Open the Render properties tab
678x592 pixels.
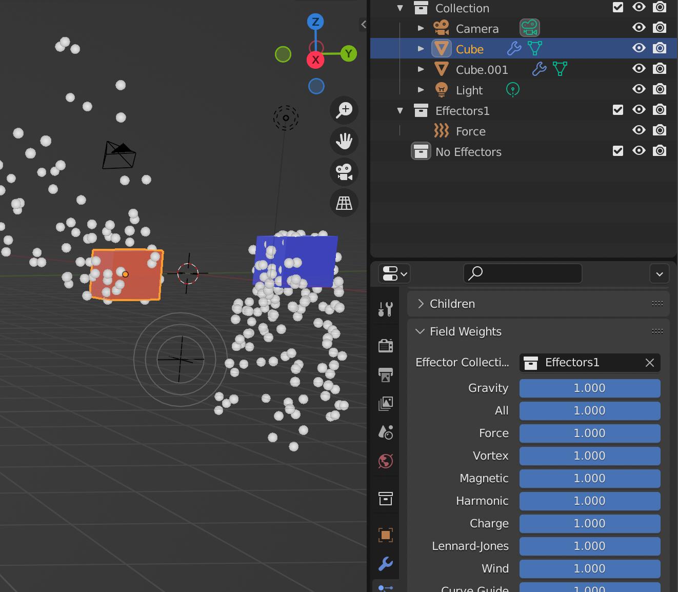point(386,346)
